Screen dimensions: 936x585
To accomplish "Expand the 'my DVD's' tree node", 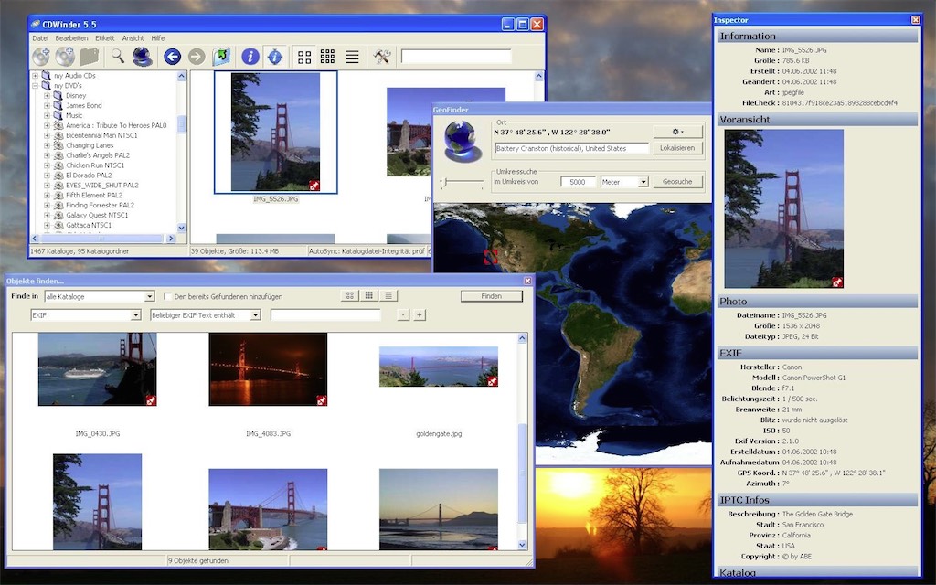I will coord(35,85).
